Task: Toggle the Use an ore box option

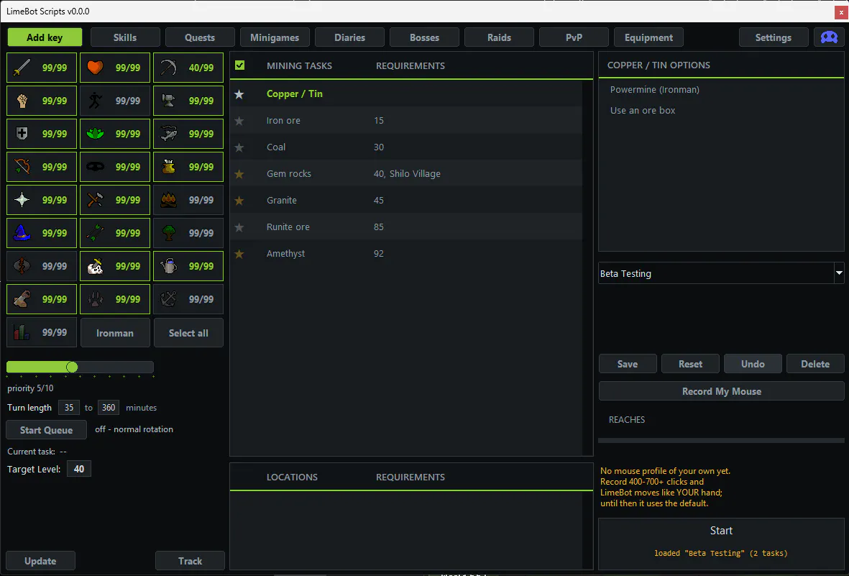Action: point(643,110)
